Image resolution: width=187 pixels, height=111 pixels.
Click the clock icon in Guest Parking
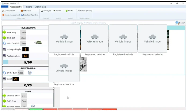coord(30,72)
